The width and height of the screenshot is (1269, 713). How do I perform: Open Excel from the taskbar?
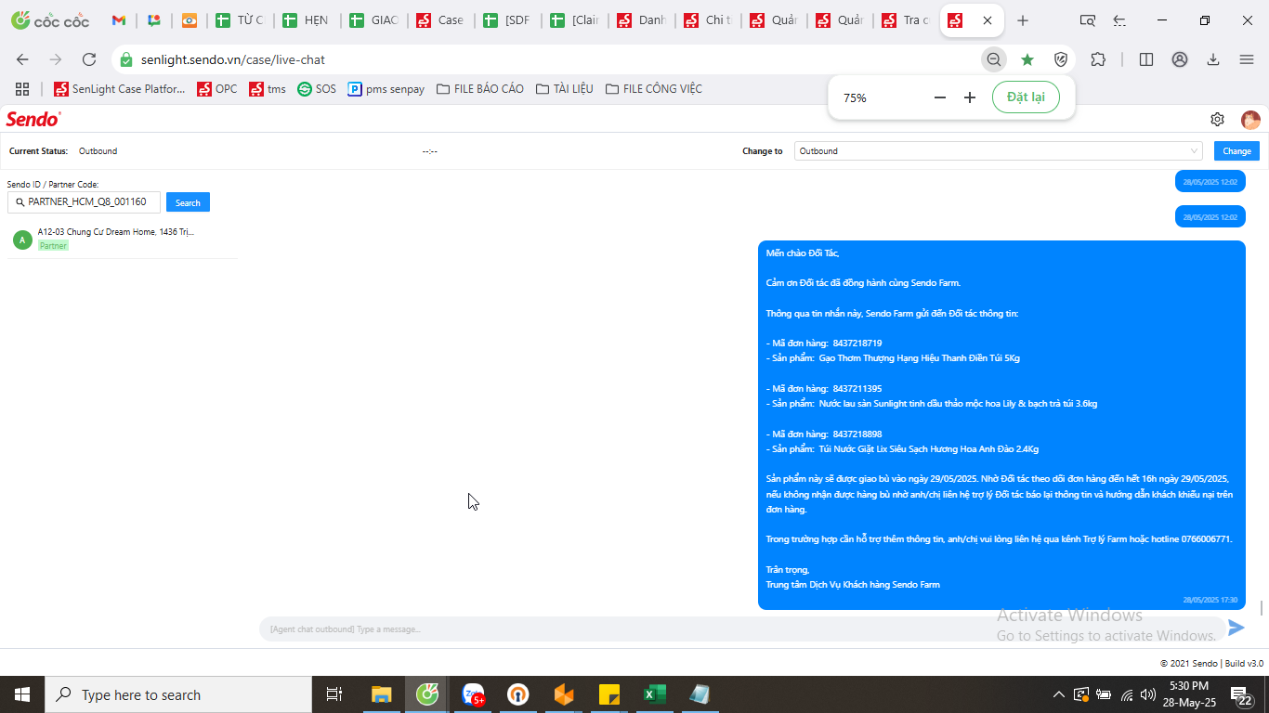click(655, 694)
